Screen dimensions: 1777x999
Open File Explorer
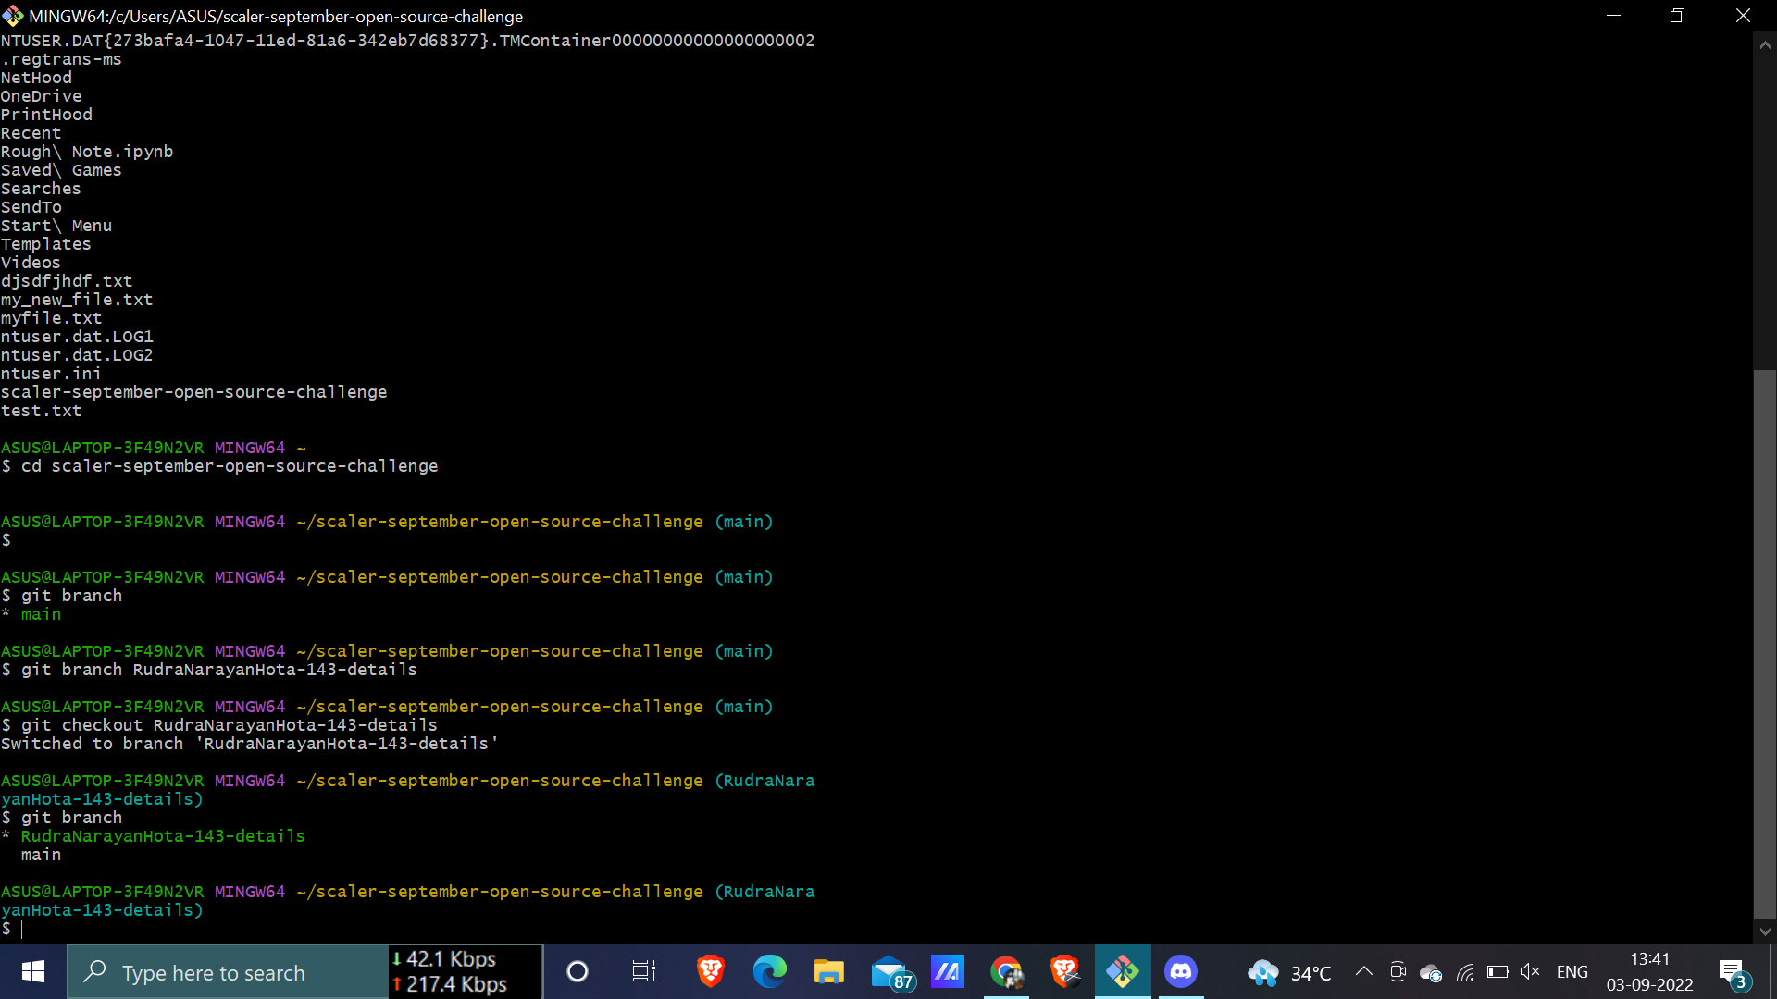(829, 971)
